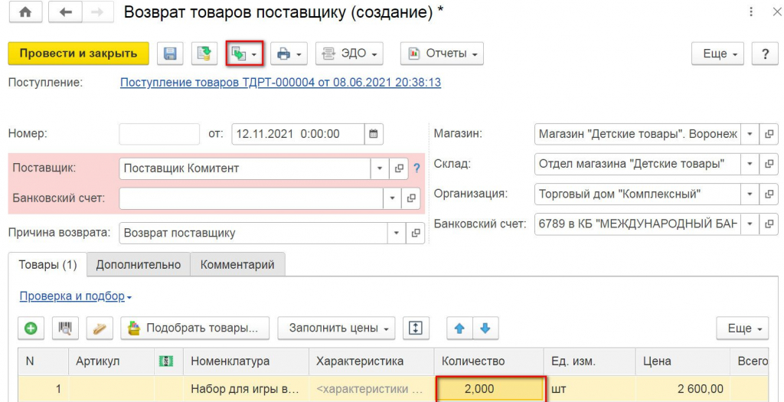
Task: Click the characteristics cell in row 1
Action: pyautogui.click(x=371, y=388)
